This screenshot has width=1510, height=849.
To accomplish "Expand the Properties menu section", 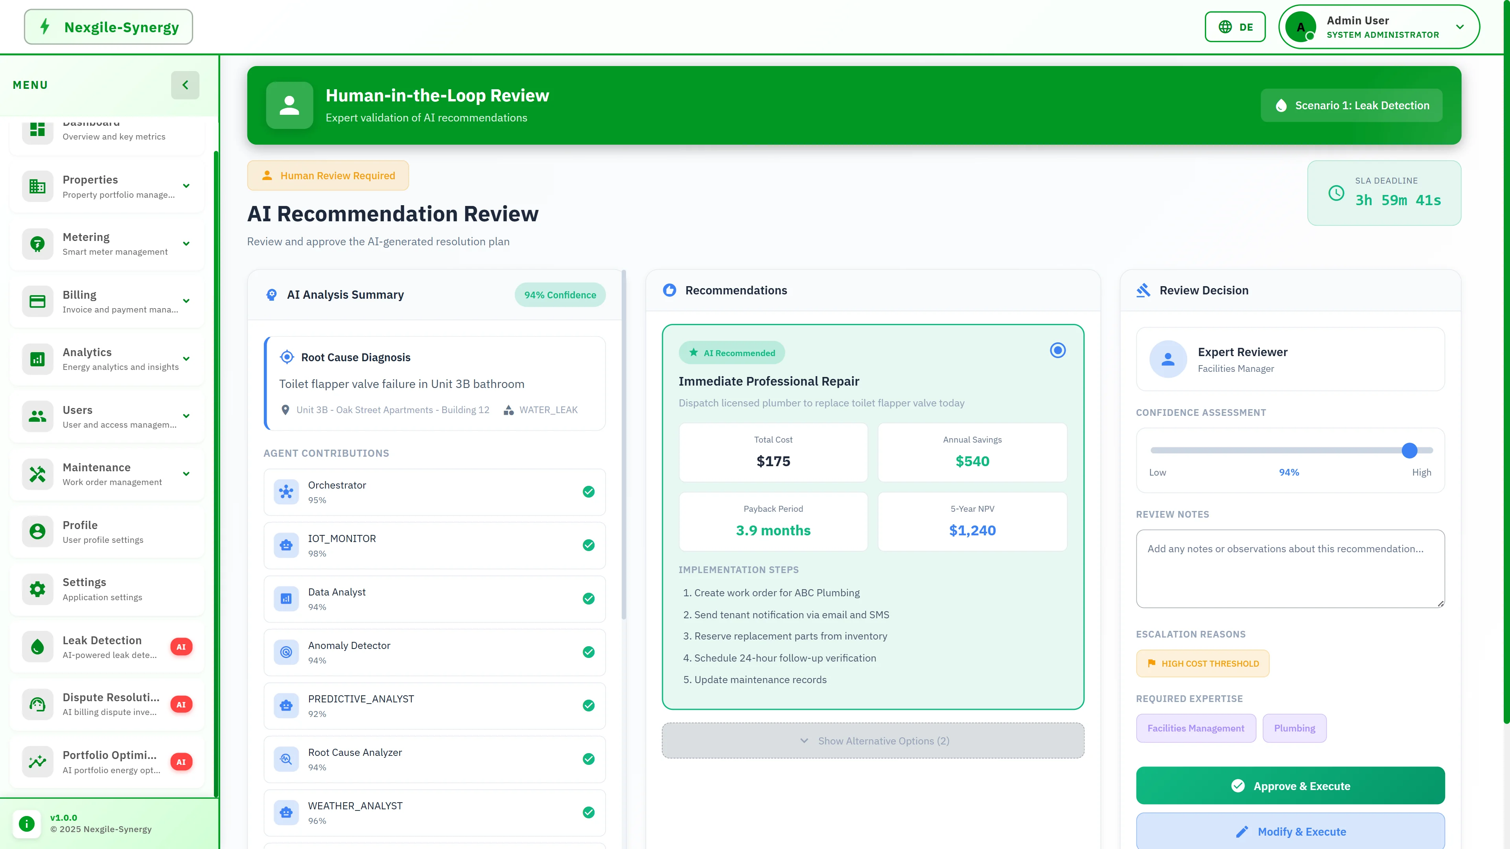I will 186,186.
